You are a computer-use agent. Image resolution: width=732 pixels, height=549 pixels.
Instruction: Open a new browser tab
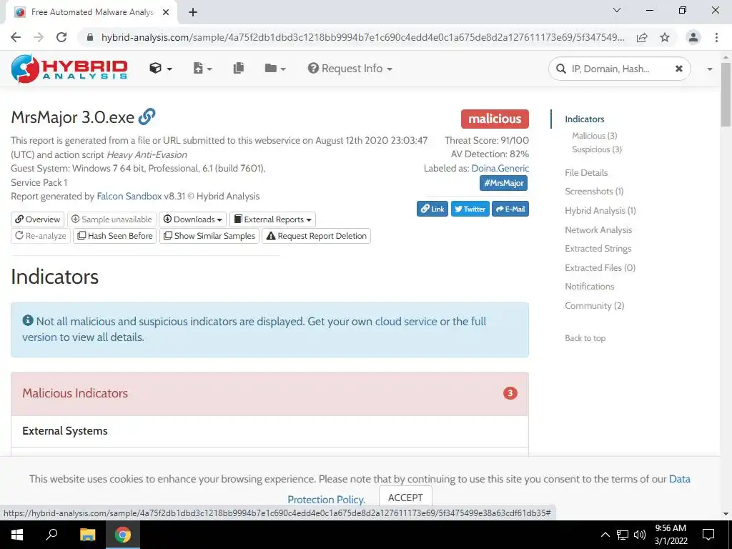pyautogui.click(x=193, y=12)
